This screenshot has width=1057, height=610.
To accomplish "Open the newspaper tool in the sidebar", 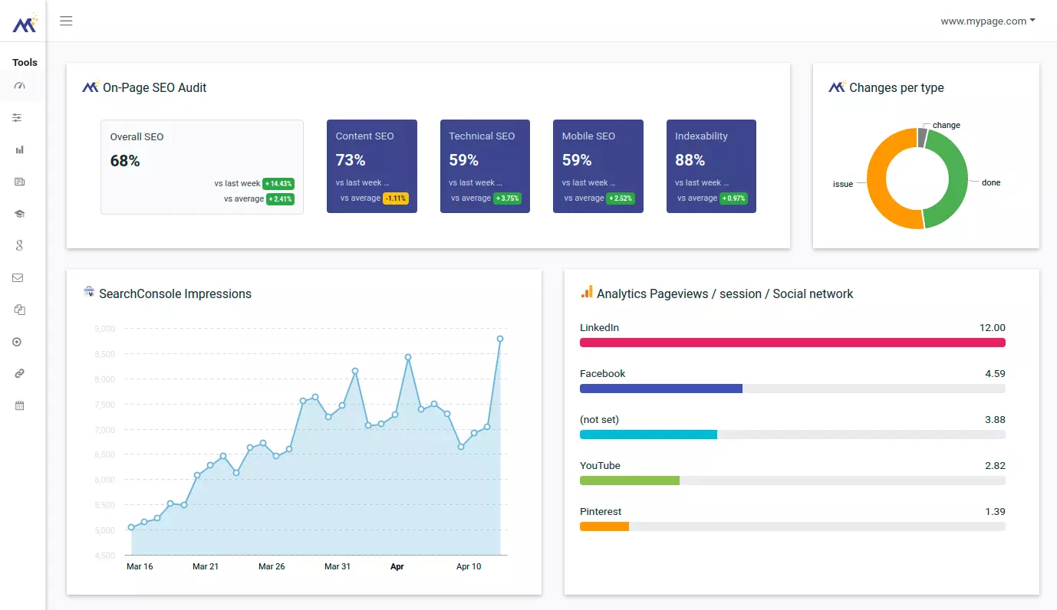I will coord(19,182).
